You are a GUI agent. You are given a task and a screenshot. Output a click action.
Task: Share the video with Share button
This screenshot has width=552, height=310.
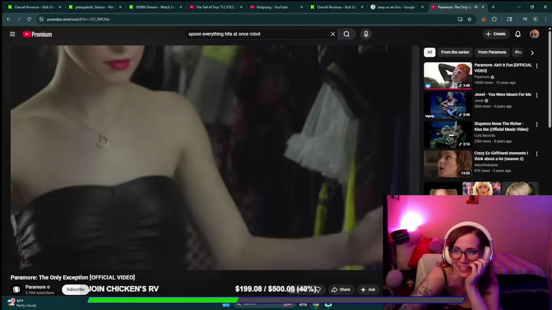click(341, 290)
